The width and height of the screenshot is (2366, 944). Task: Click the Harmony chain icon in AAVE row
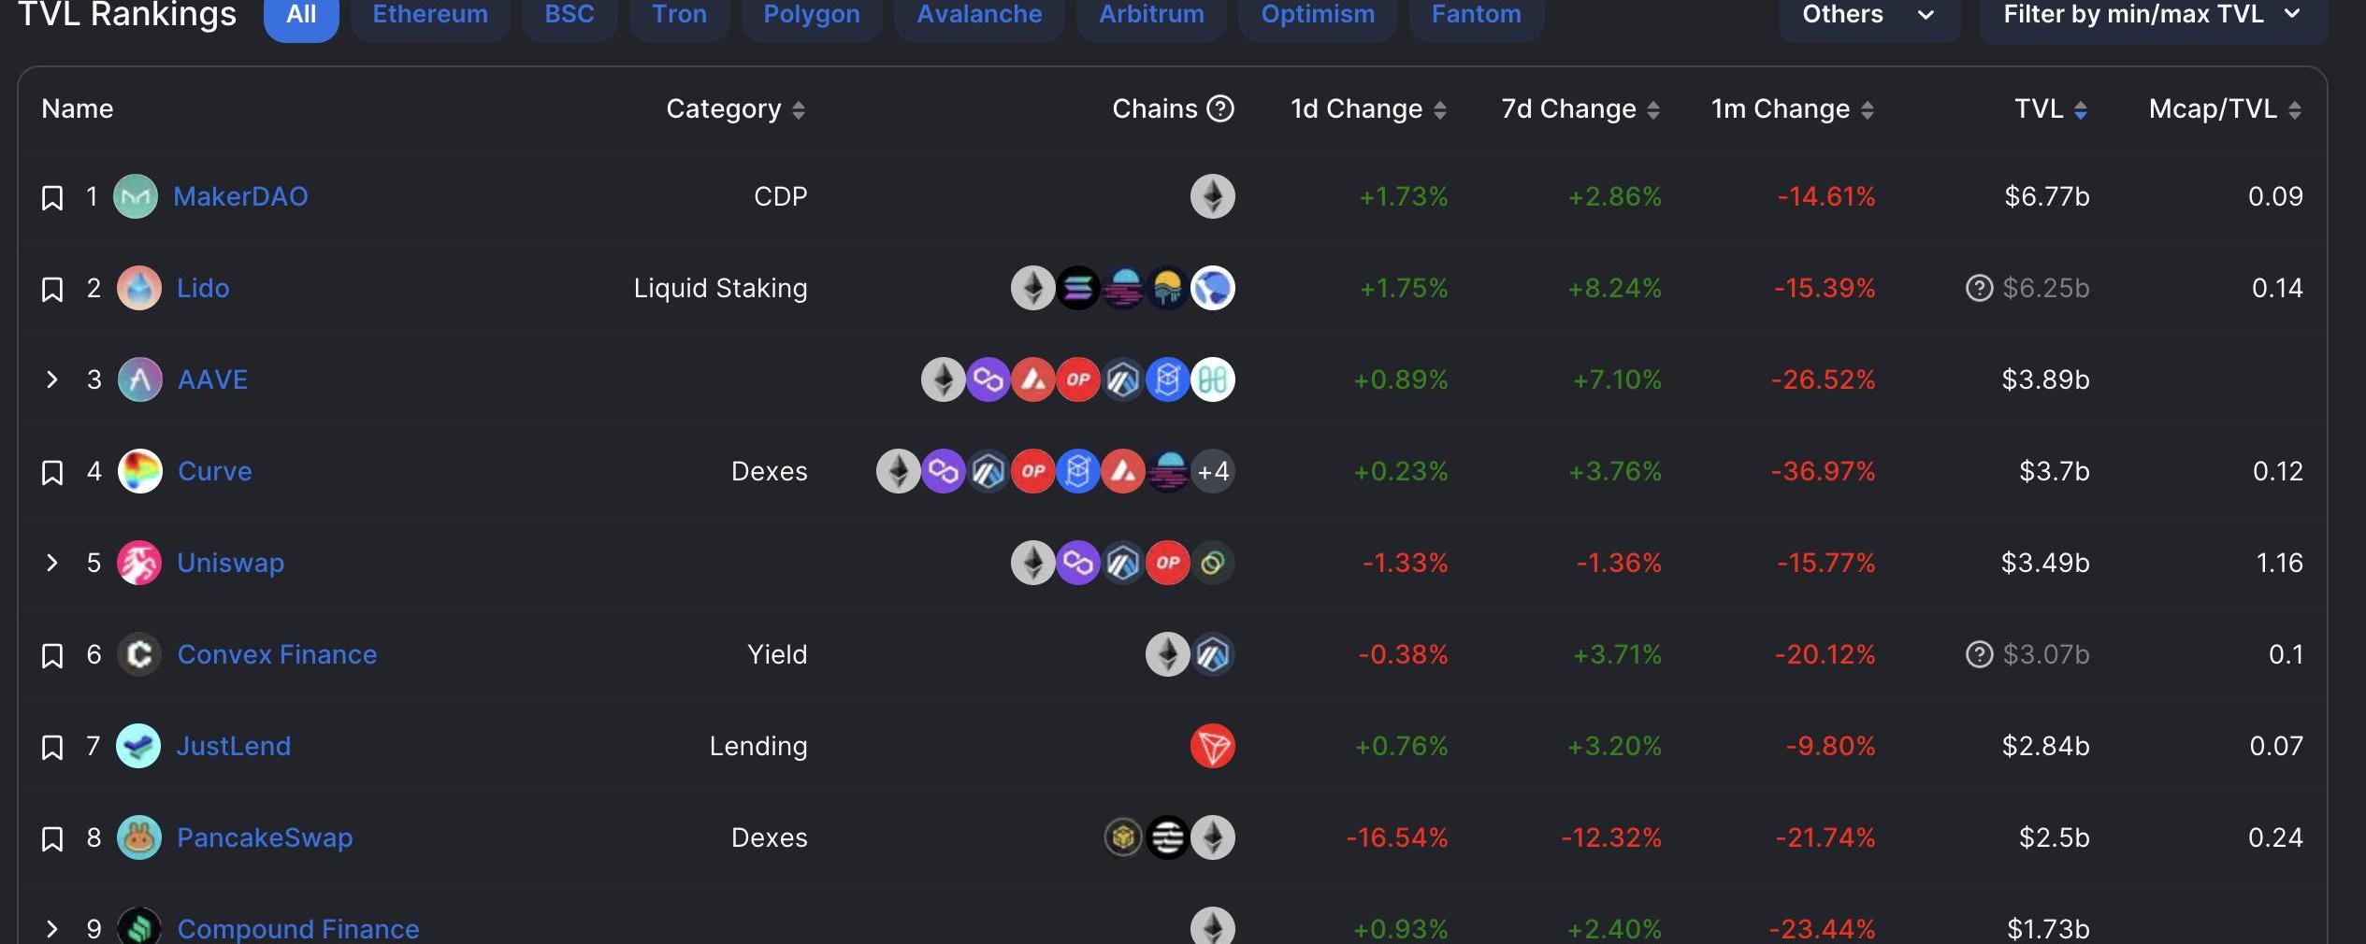point(1213,379)
